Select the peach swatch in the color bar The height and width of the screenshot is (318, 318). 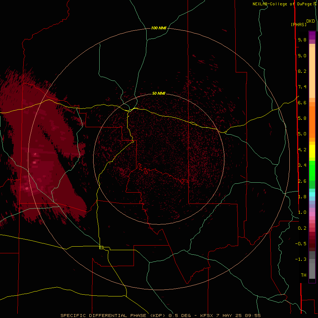[312, 72]
